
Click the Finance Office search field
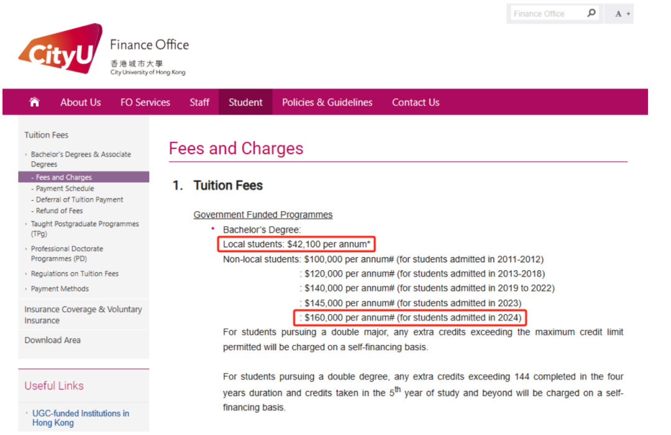(548, 14)
